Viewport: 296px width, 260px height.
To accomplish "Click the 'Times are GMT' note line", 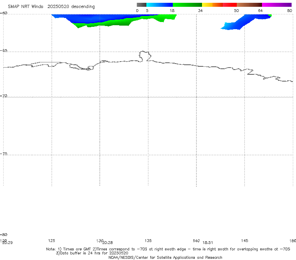I will [168, 249].
